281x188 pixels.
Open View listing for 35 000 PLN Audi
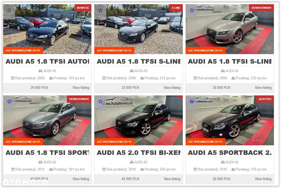pyautogui.click(x=263, y=88)
